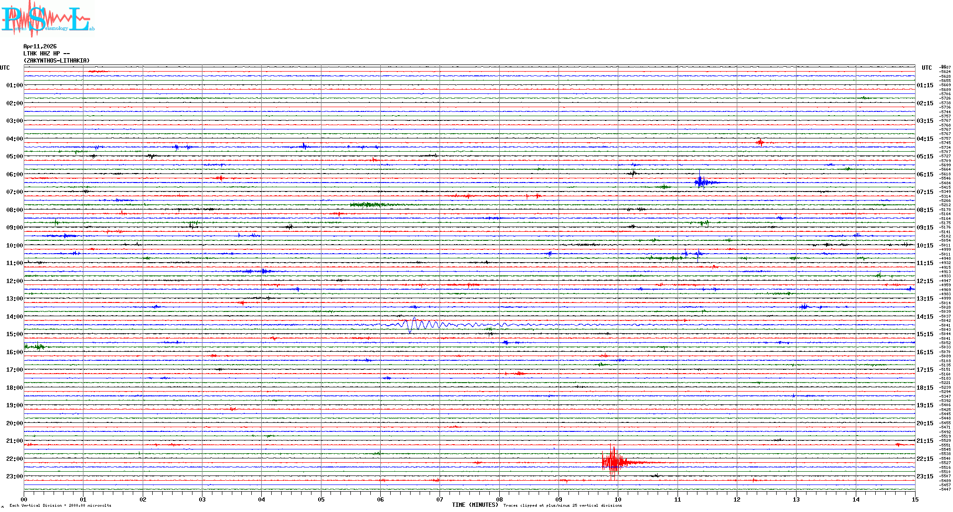Click the 22:00 hour label on left
The image size is (953, 512).
[x=14, y=459]
